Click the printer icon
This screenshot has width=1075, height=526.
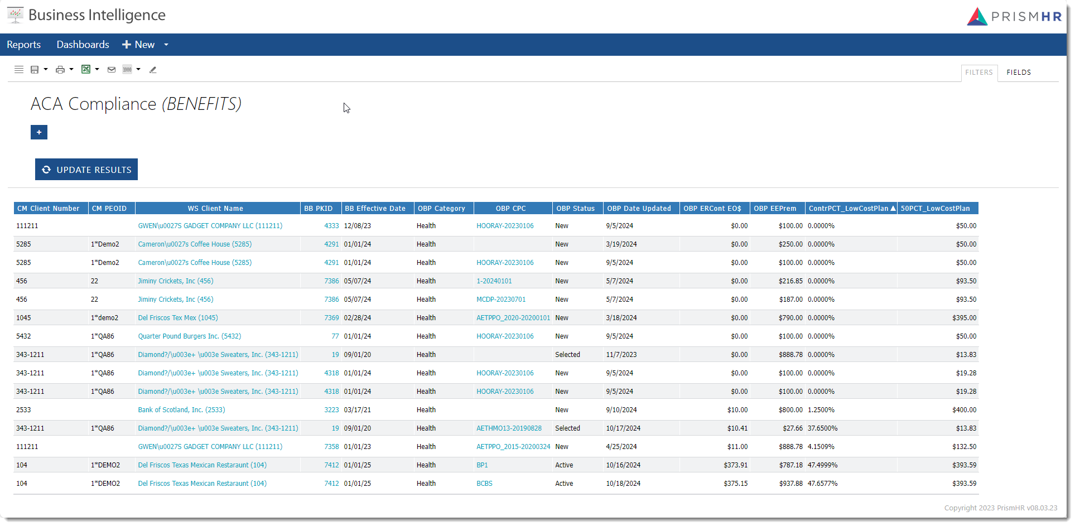tap(60, 70)
